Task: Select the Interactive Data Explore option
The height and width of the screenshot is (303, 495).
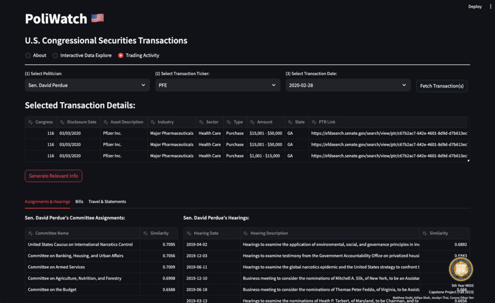Action: (55, 56)
